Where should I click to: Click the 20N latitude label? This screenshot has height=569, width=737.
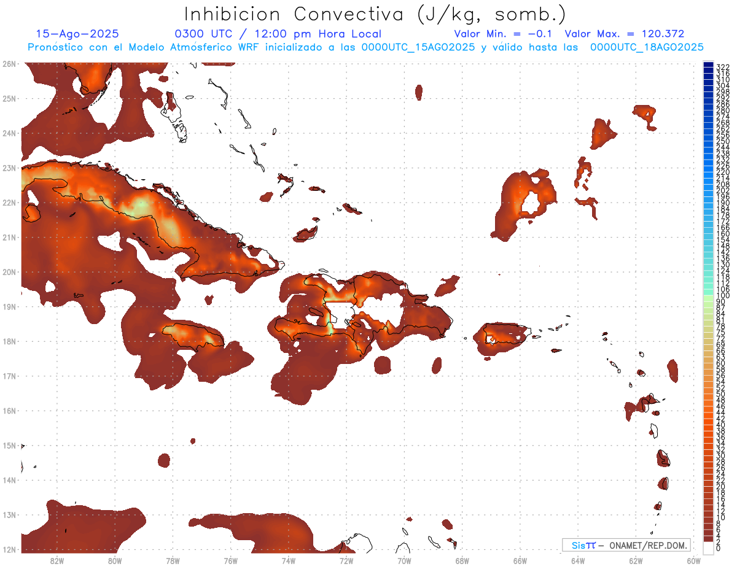click(9, 272)
